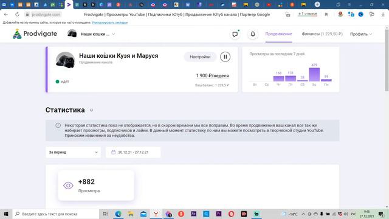
Task: Open Adobe Premiere Pro from taskbar
Action: point(219,214)
